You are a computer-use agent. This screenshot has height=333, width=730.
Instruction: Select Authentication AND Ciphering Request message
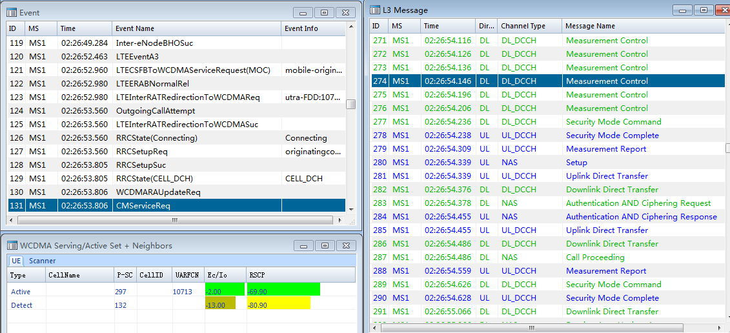click(x=547, y=203)
